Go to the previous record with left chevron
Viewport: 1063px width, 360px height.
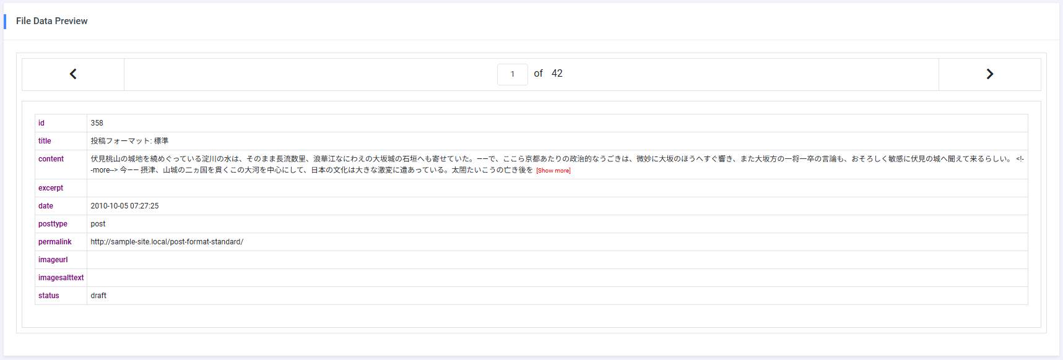pyautogui.click(x=73, y=74)
